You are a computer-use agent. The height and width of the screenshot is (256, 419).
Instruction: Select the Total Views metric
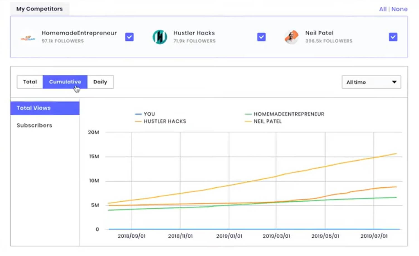tap(45, 108)
